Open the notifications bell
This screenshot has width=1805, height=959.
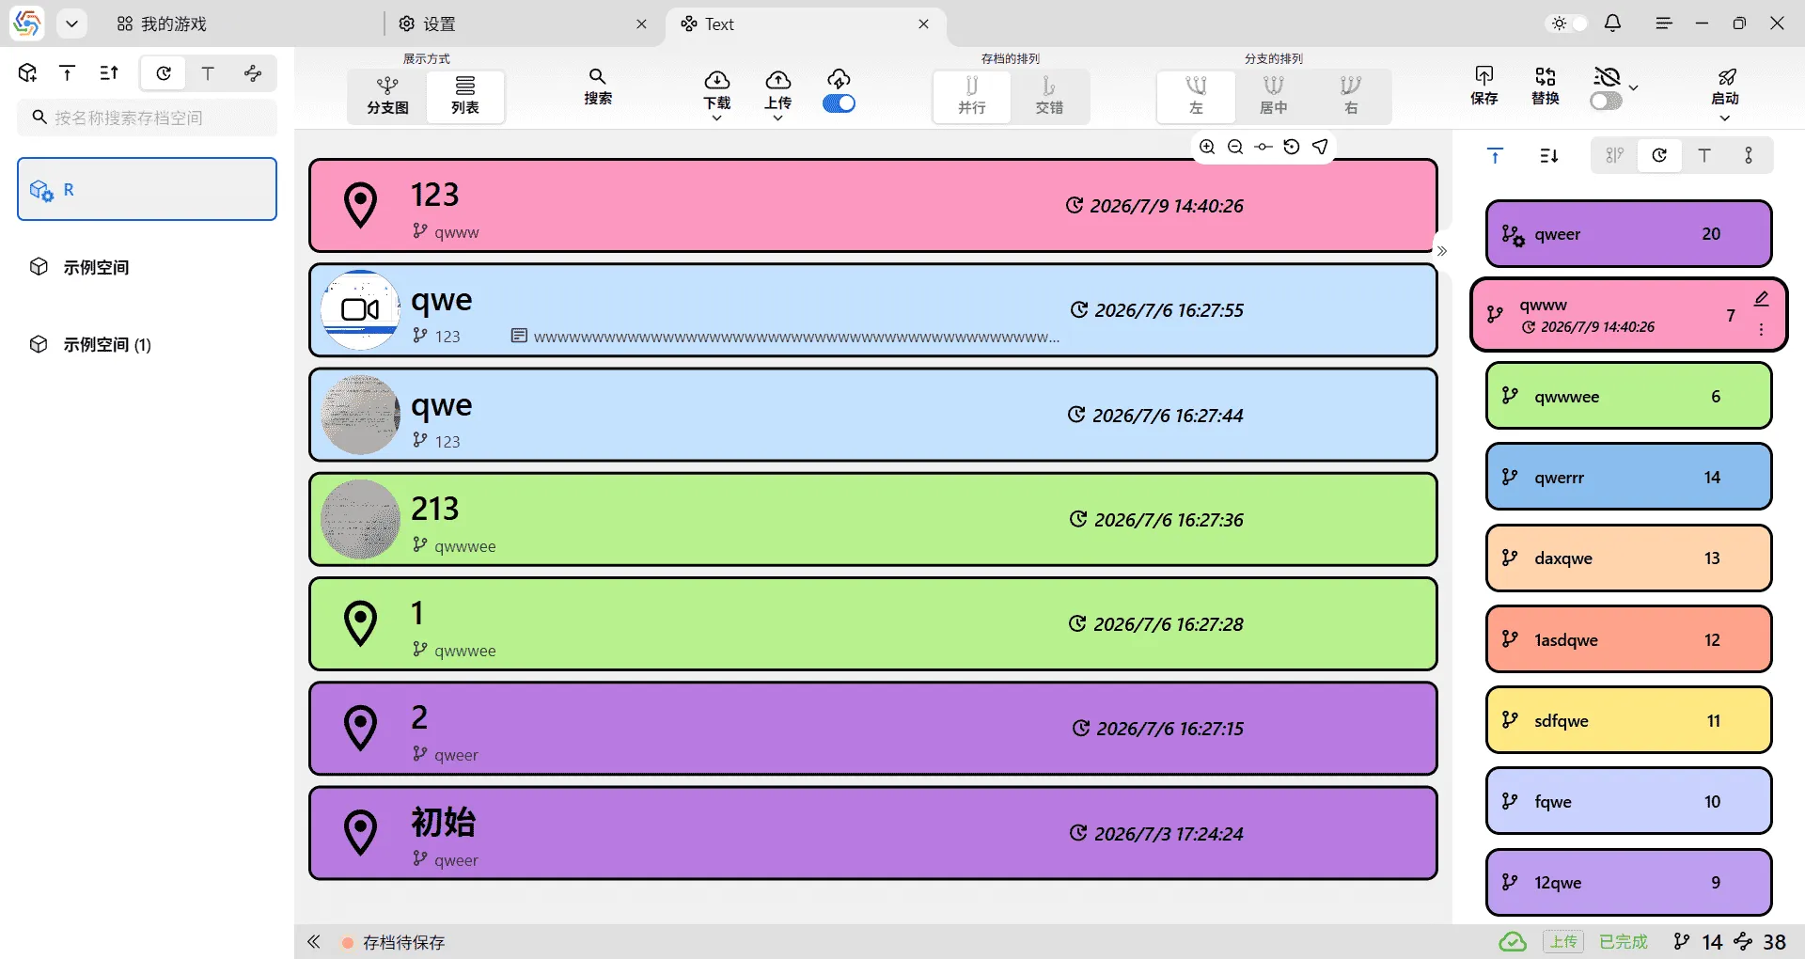coord(1612,24)
